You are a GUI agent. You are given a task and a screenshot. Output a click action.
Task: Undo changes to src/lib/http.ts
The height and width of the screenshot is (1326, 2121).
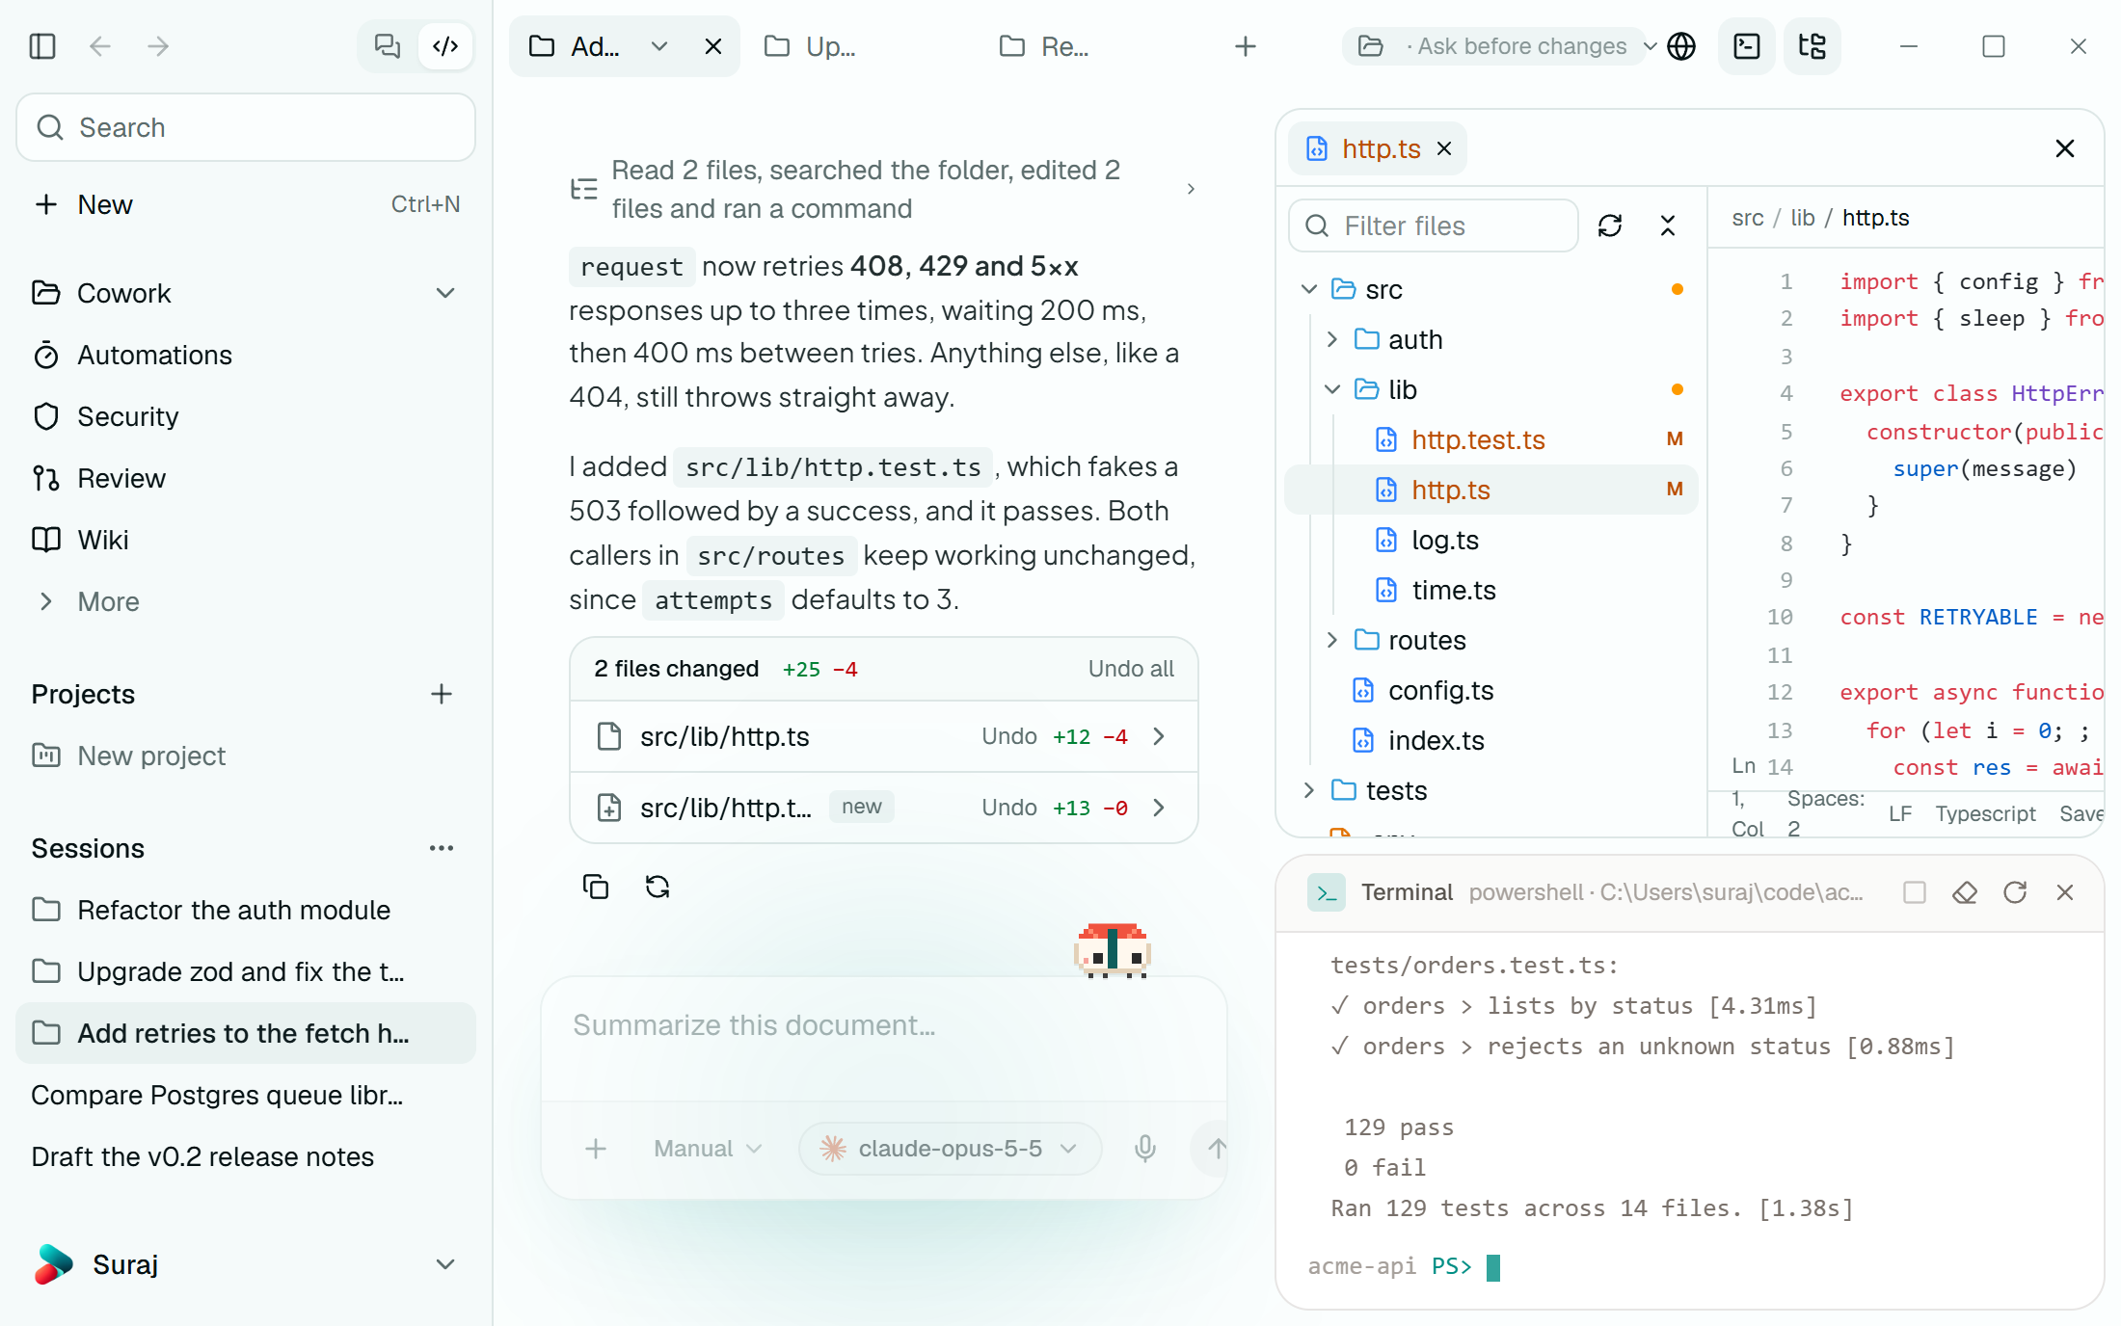(x=1009, y=736)
